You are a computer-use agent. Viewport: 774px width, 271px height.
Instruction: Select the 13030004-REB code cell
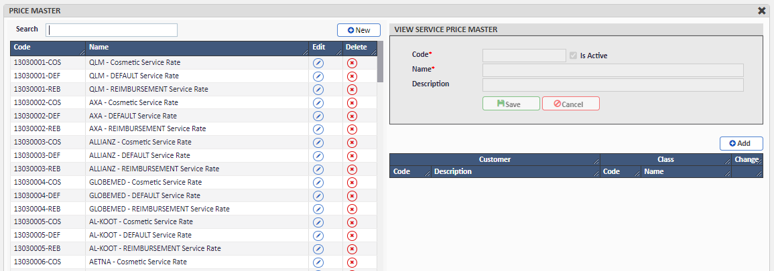point(48,209)
